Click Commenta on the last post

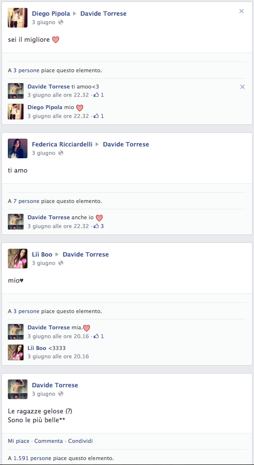click(x=49, y=441)
